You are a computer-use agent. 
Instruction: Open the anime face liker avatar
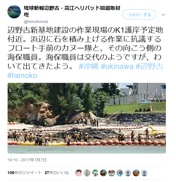point(79,173)
